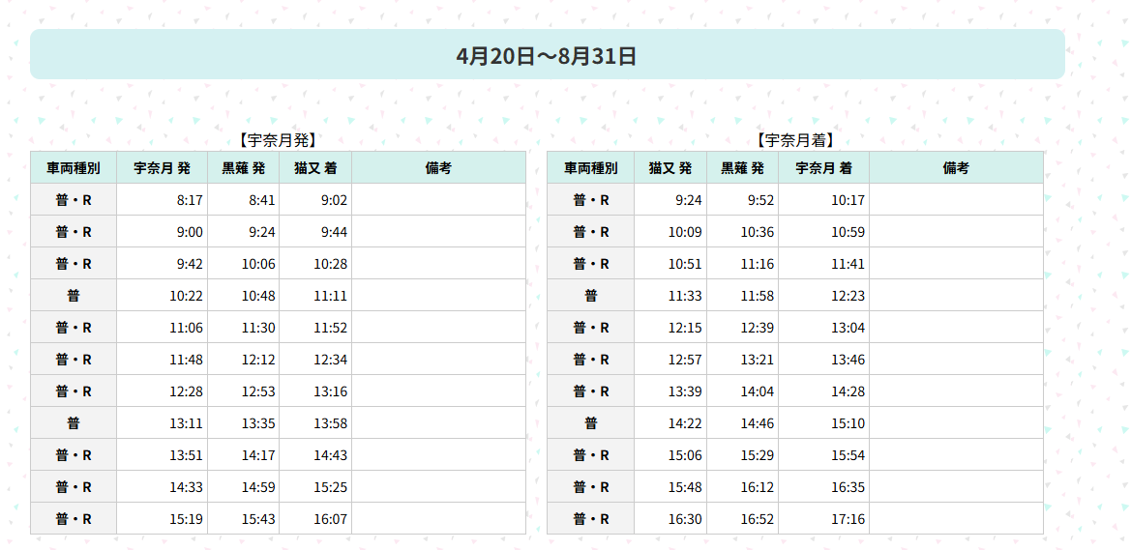Click the 10:22 departure time cell
The height and width of the screenshot is (550, 1131).
(x=162, y=296)
